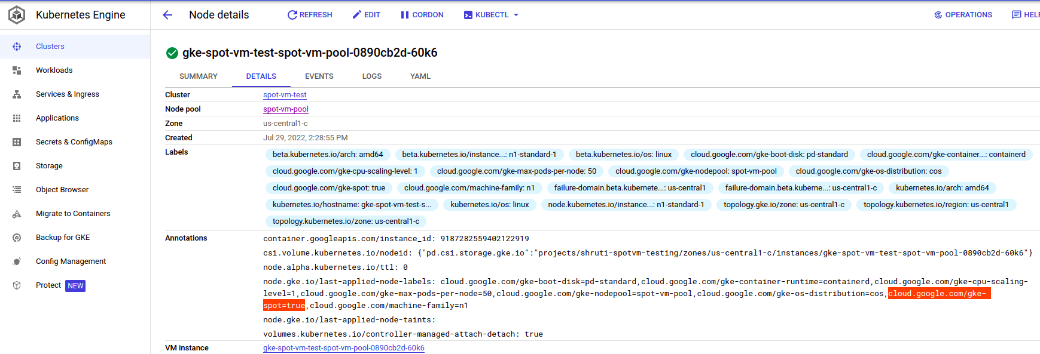Viewport: 1040px width, 354px height.
Task: Click the machine-family: n1 label
Action: (469, 188)
